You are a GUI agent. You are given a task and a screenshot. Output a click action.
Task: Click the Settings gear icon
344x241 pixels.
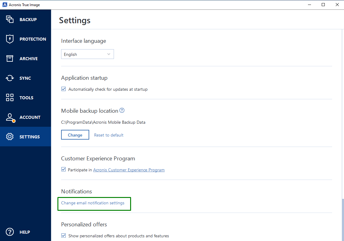pyautogui.click(x=9, y=137)
